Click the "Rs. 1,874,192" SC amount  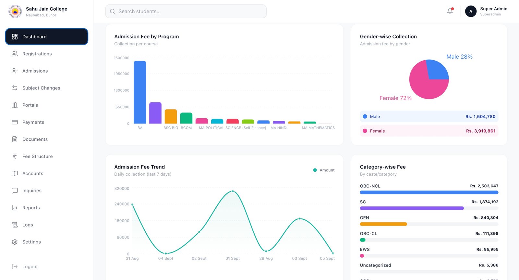485,202
